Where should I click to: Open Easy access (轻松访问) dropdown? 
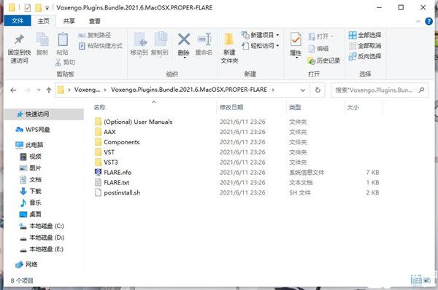260,46
